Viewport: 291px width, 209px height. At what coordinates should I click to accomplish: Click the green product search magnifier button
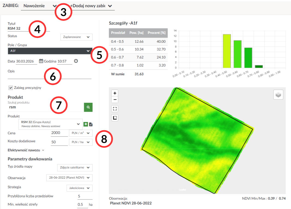[88, 107]
